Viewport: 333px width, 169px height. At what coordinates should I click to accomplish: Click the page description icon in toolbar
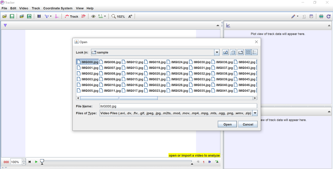click(304, 16)
